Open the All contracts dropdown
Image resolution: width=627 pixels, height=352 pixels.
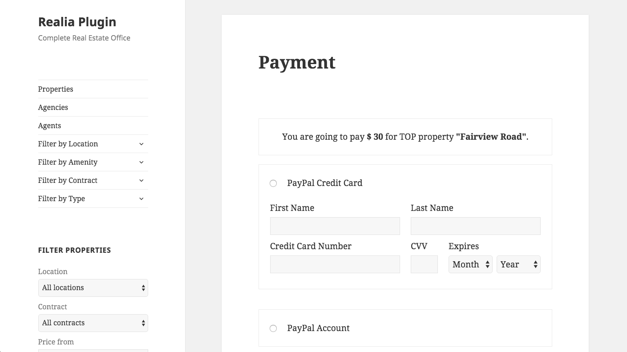coord(93,323)
